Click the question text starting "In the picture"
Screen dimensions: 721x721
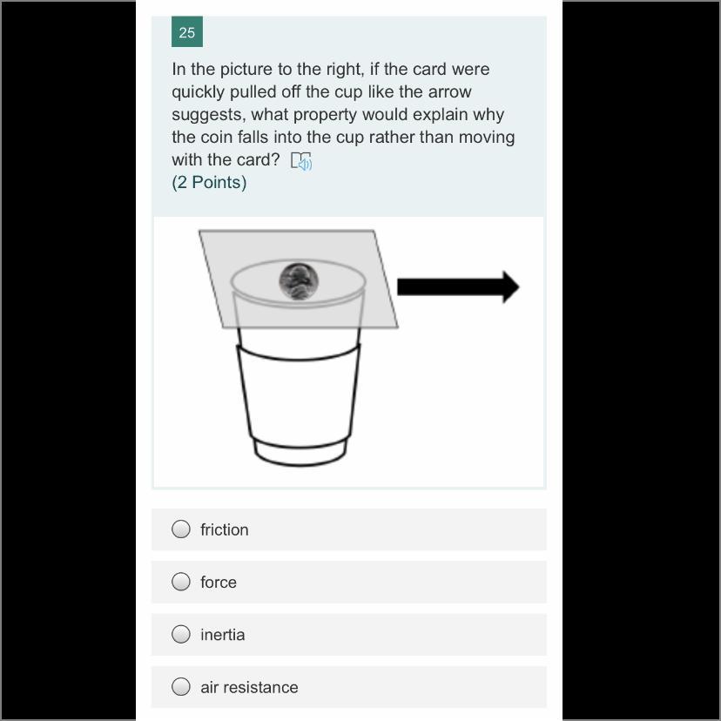point(343,114)
